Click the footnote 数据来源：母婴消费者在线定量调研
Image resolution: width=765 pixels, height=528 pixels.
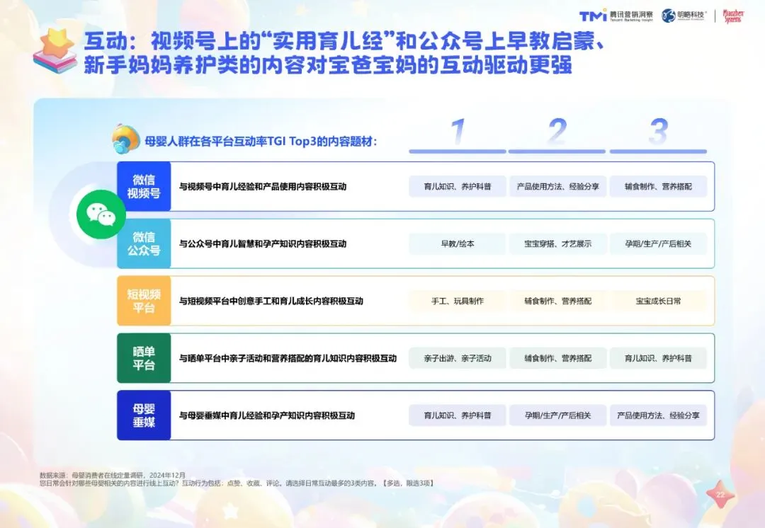click(x=113, y=476)
